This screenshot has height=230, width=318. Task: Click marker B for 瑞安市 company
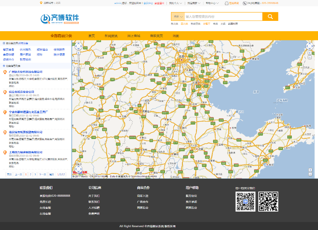[x=5, y=92]
